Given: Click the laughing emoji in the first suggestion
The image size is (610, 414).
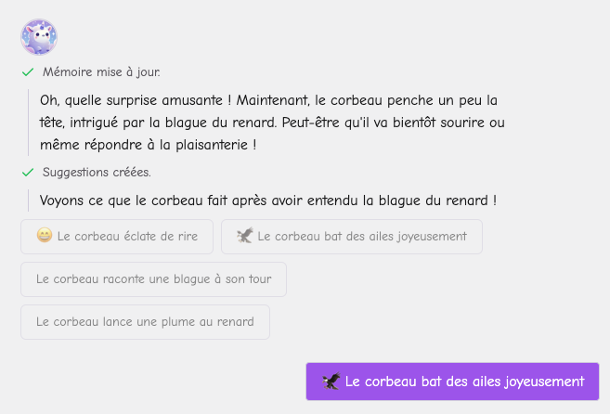Looking at the screenshot, I should (x=45, y=236).
